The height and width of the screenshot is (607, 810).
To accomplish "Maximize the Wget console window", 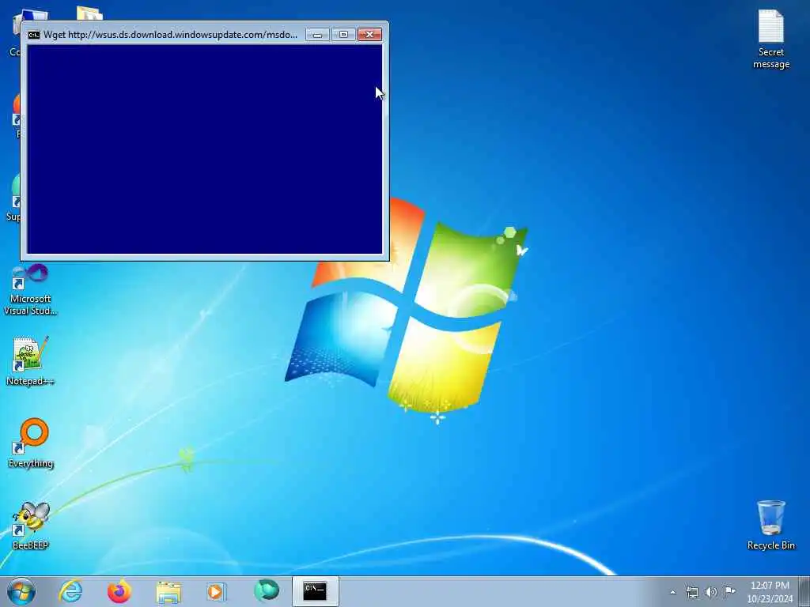I will pos(343,35).
